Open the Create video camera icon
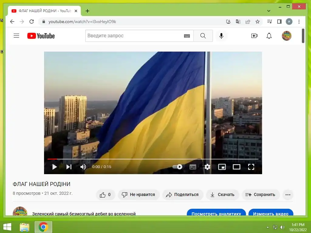Screen dimensions: 311x233 (x=254, y=36)
